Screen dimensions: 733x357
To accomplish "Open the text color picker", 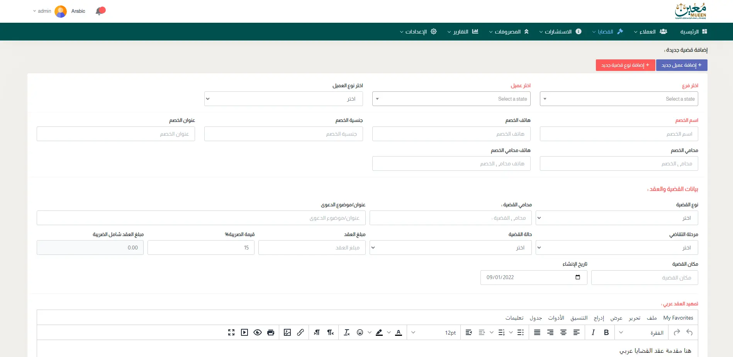I will pyautogui.click(x=399, y=333).
